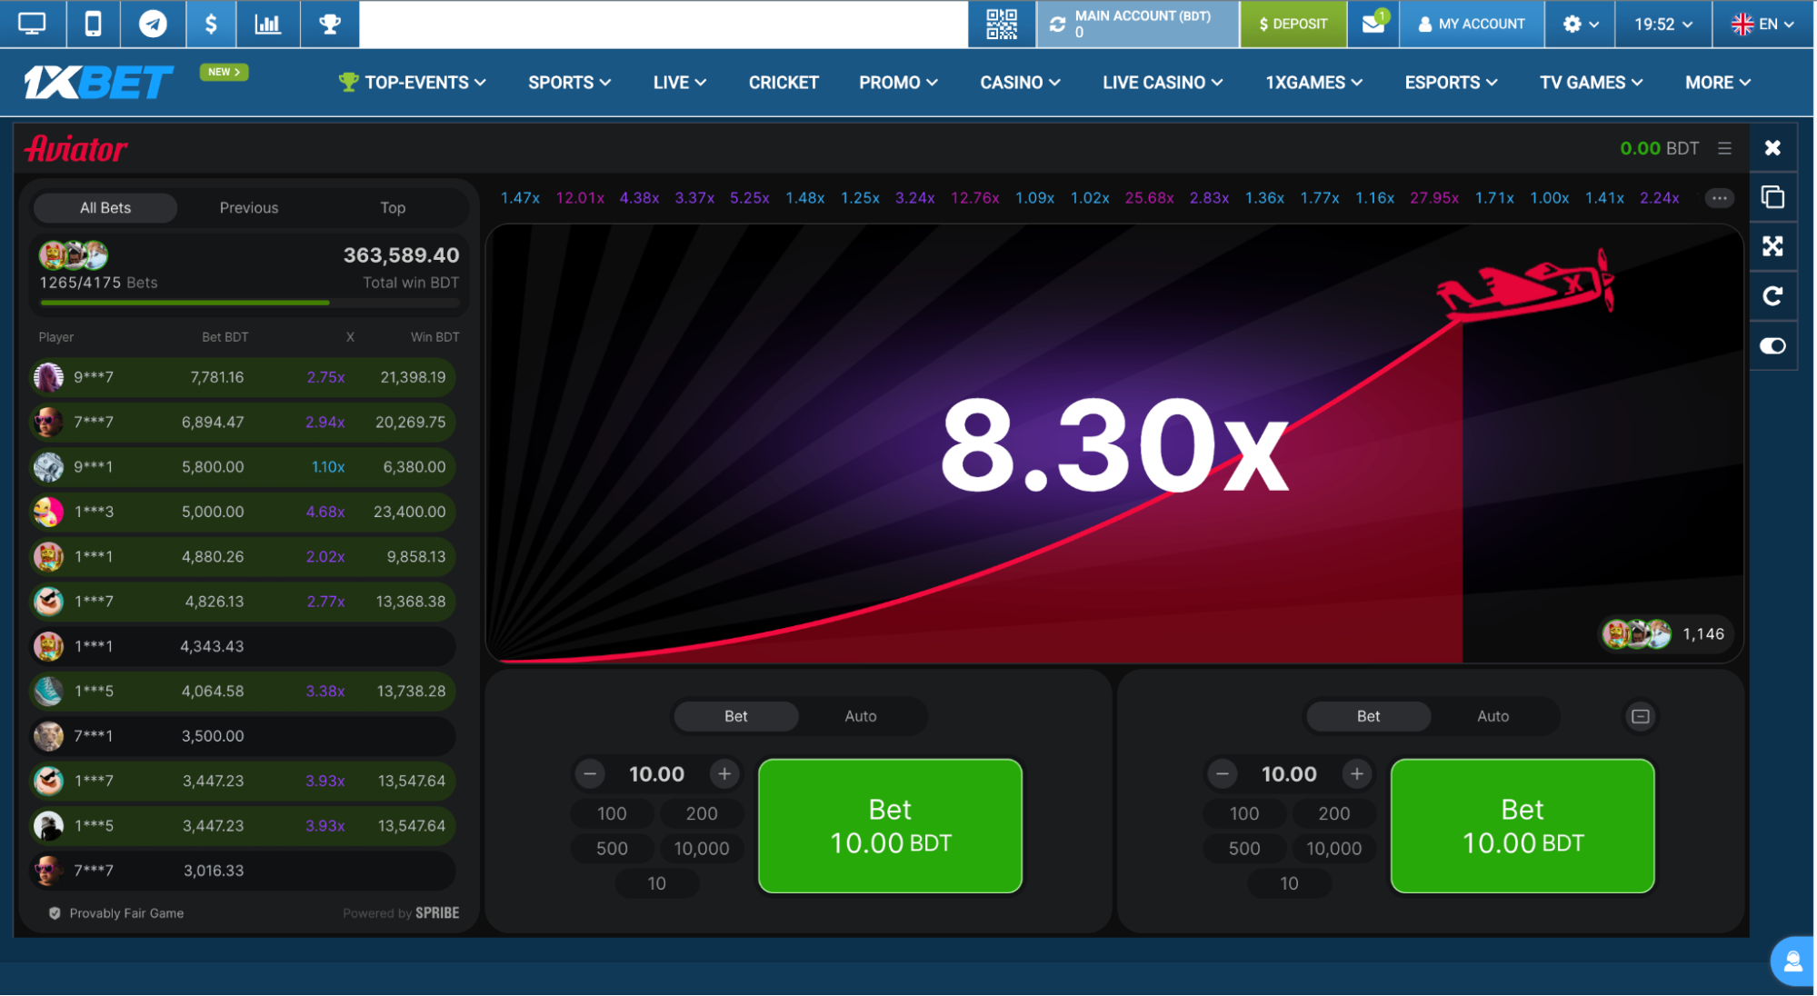Open the Telegram channel icon
This screenshot has width=1817, height=996.
point(152,25)
